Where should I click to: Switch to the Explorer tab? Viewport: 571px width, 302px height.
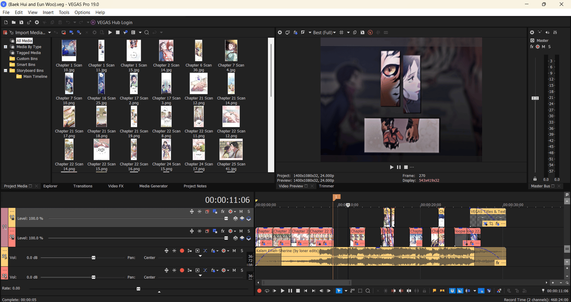(50, 186)
